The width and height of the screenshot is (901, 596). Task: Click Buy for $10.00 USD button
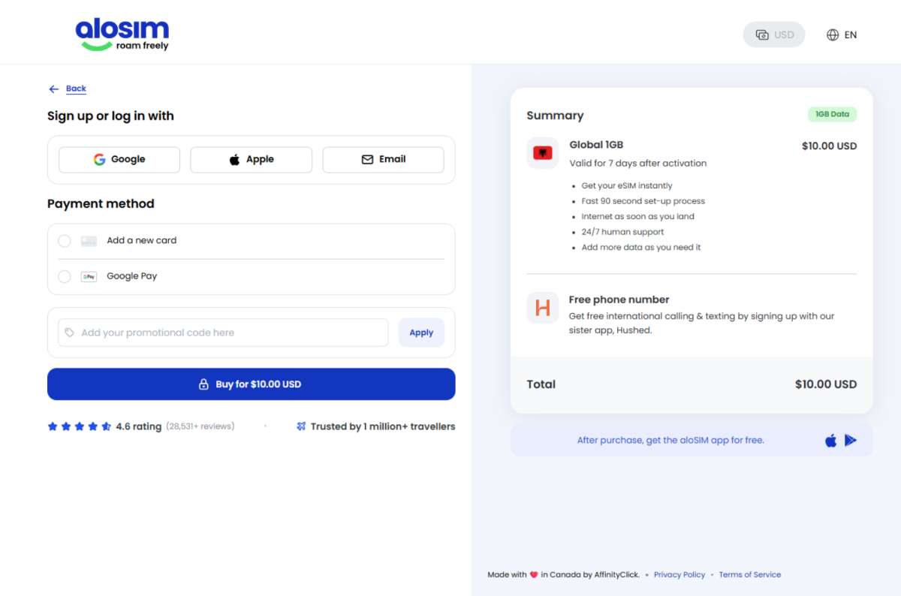[x=251, y=384]
